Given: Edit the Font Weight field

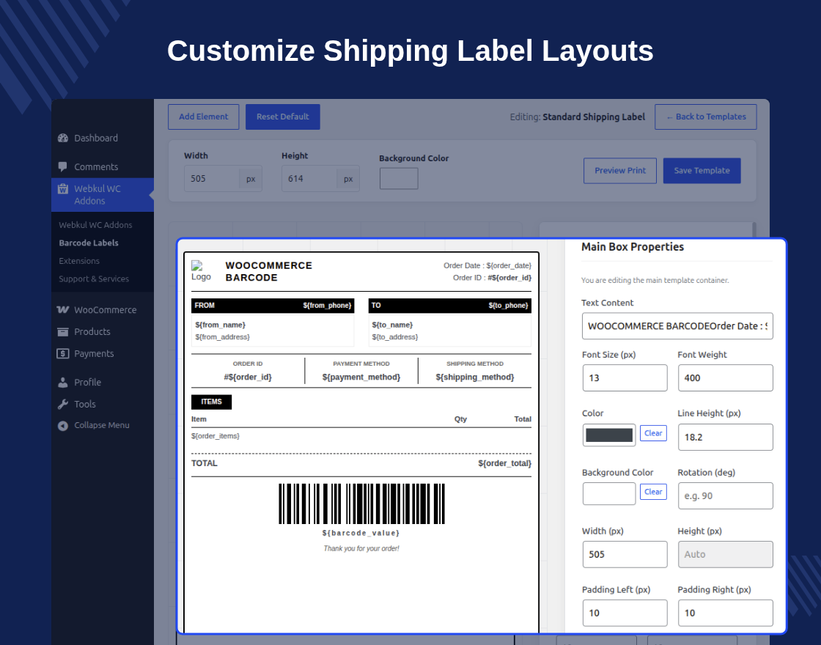Looking at the screenshot, I should point(725,378).
